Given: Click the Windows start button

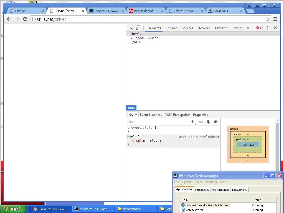Looking at the screenshot, I should click(13, 209).
